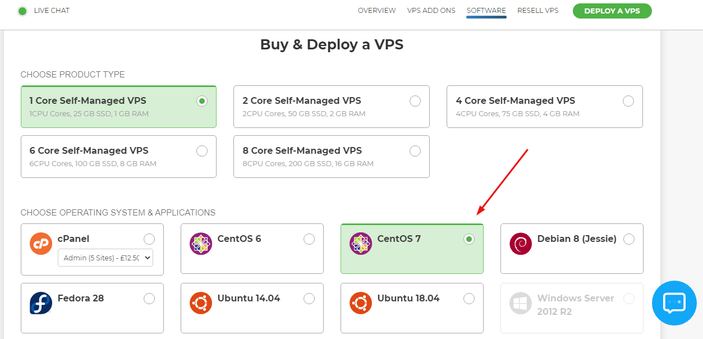The image size is (703, 339).
Task: Select Fedora 28 as the operating system
Action: (149, 298)
